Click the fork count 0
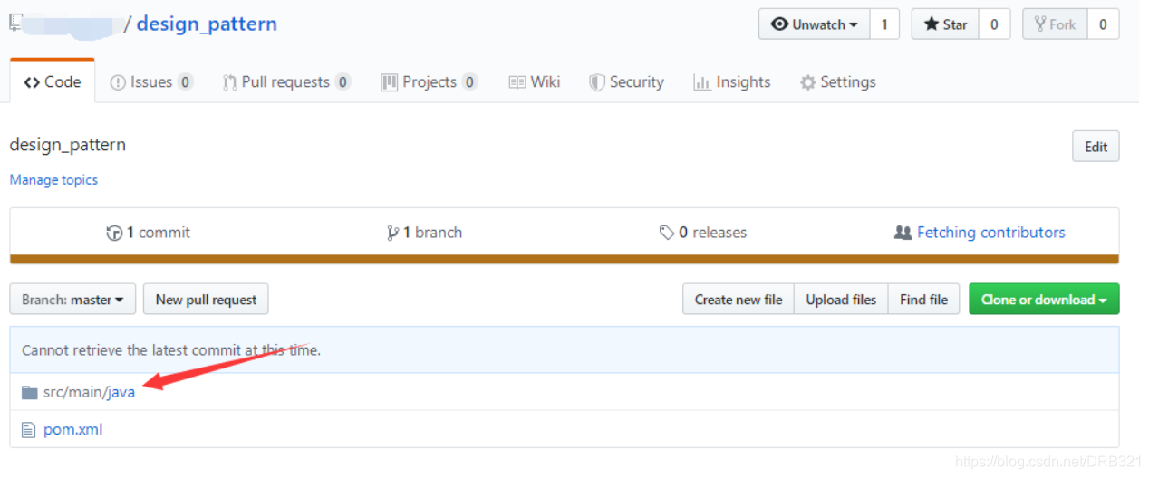The width and height of the screenshot is (1149, 478). pos(1103,24)
